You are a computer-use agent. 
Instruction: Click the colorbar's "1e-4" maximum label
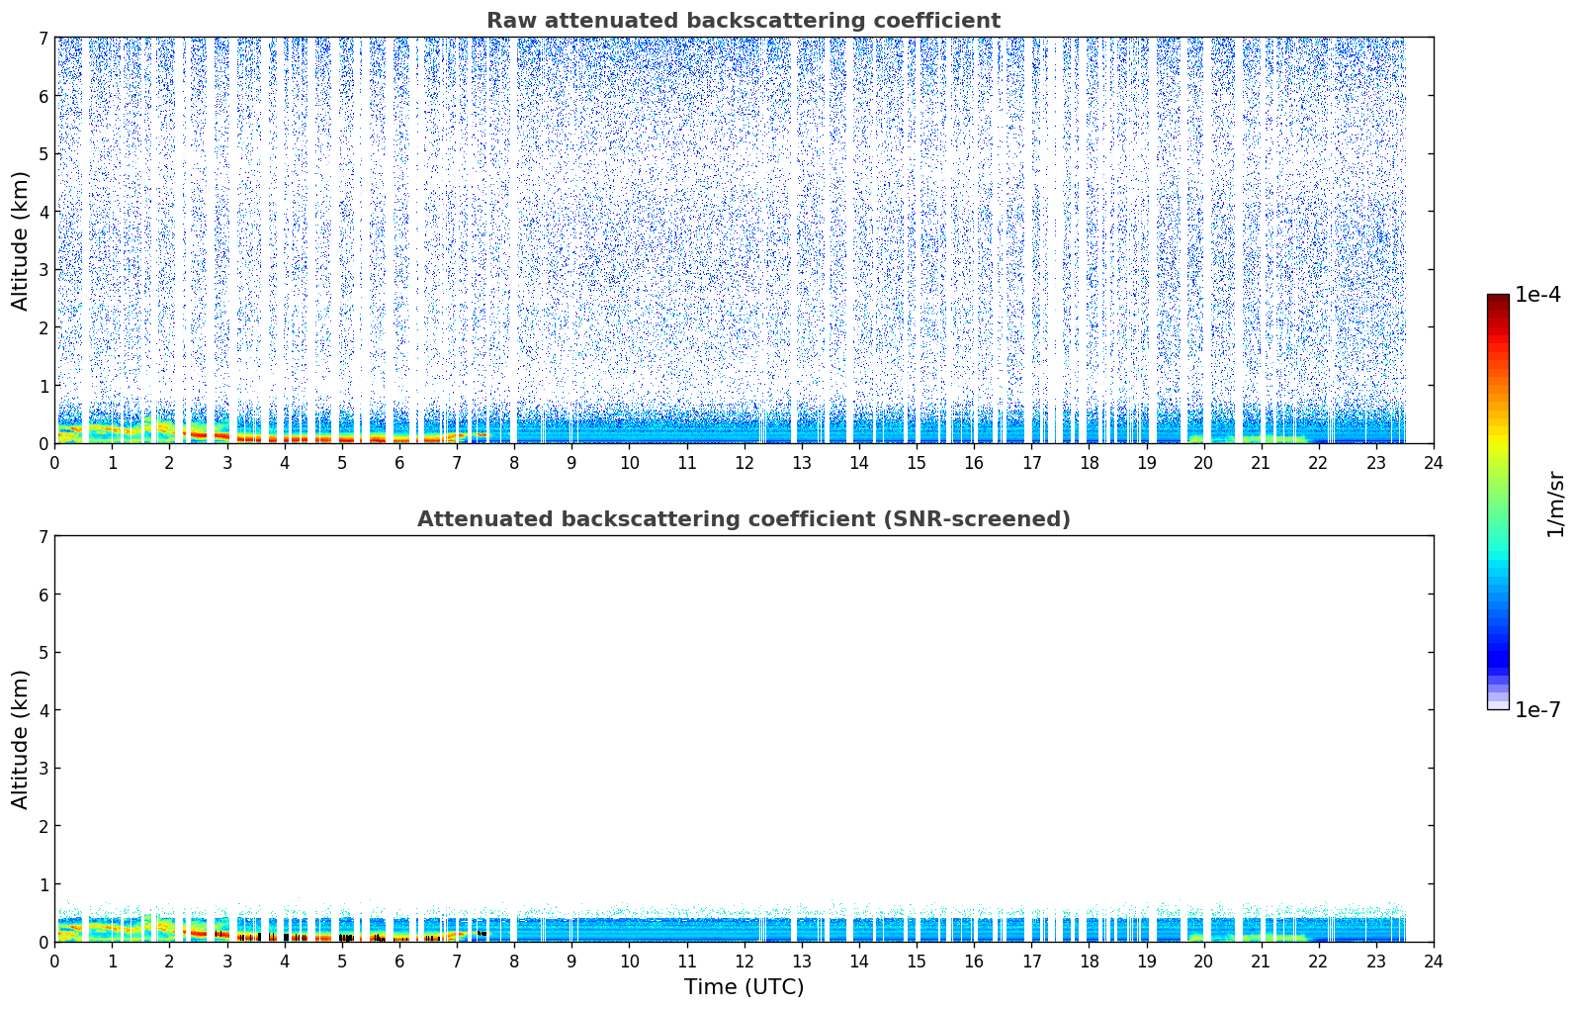coord(1537,295)
